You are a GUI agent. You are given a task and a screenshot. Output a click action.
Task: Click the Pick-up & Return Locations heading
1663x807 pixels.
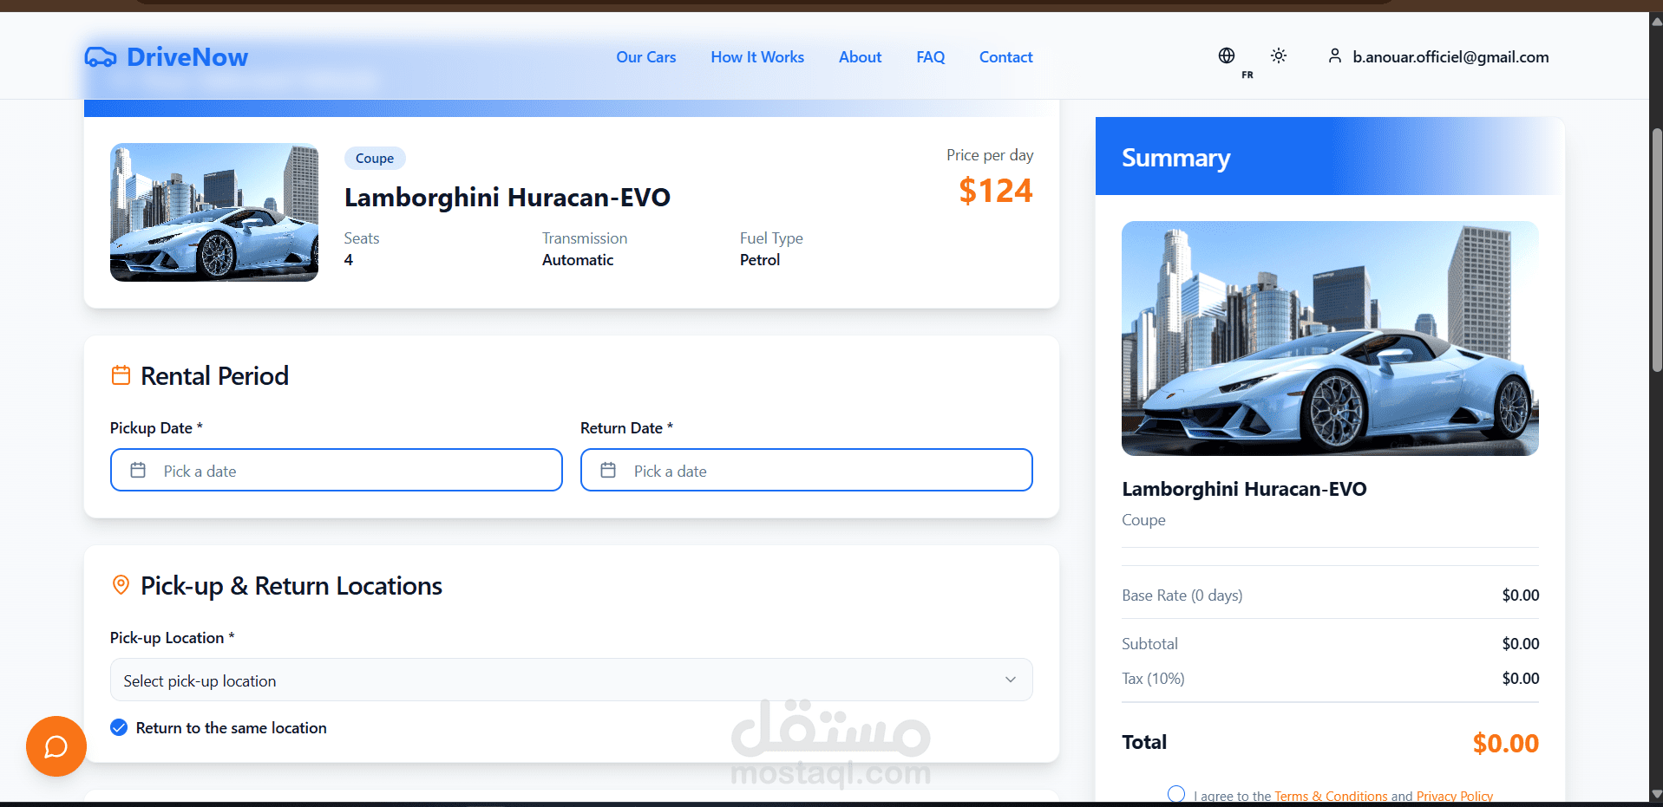[291, 586]
